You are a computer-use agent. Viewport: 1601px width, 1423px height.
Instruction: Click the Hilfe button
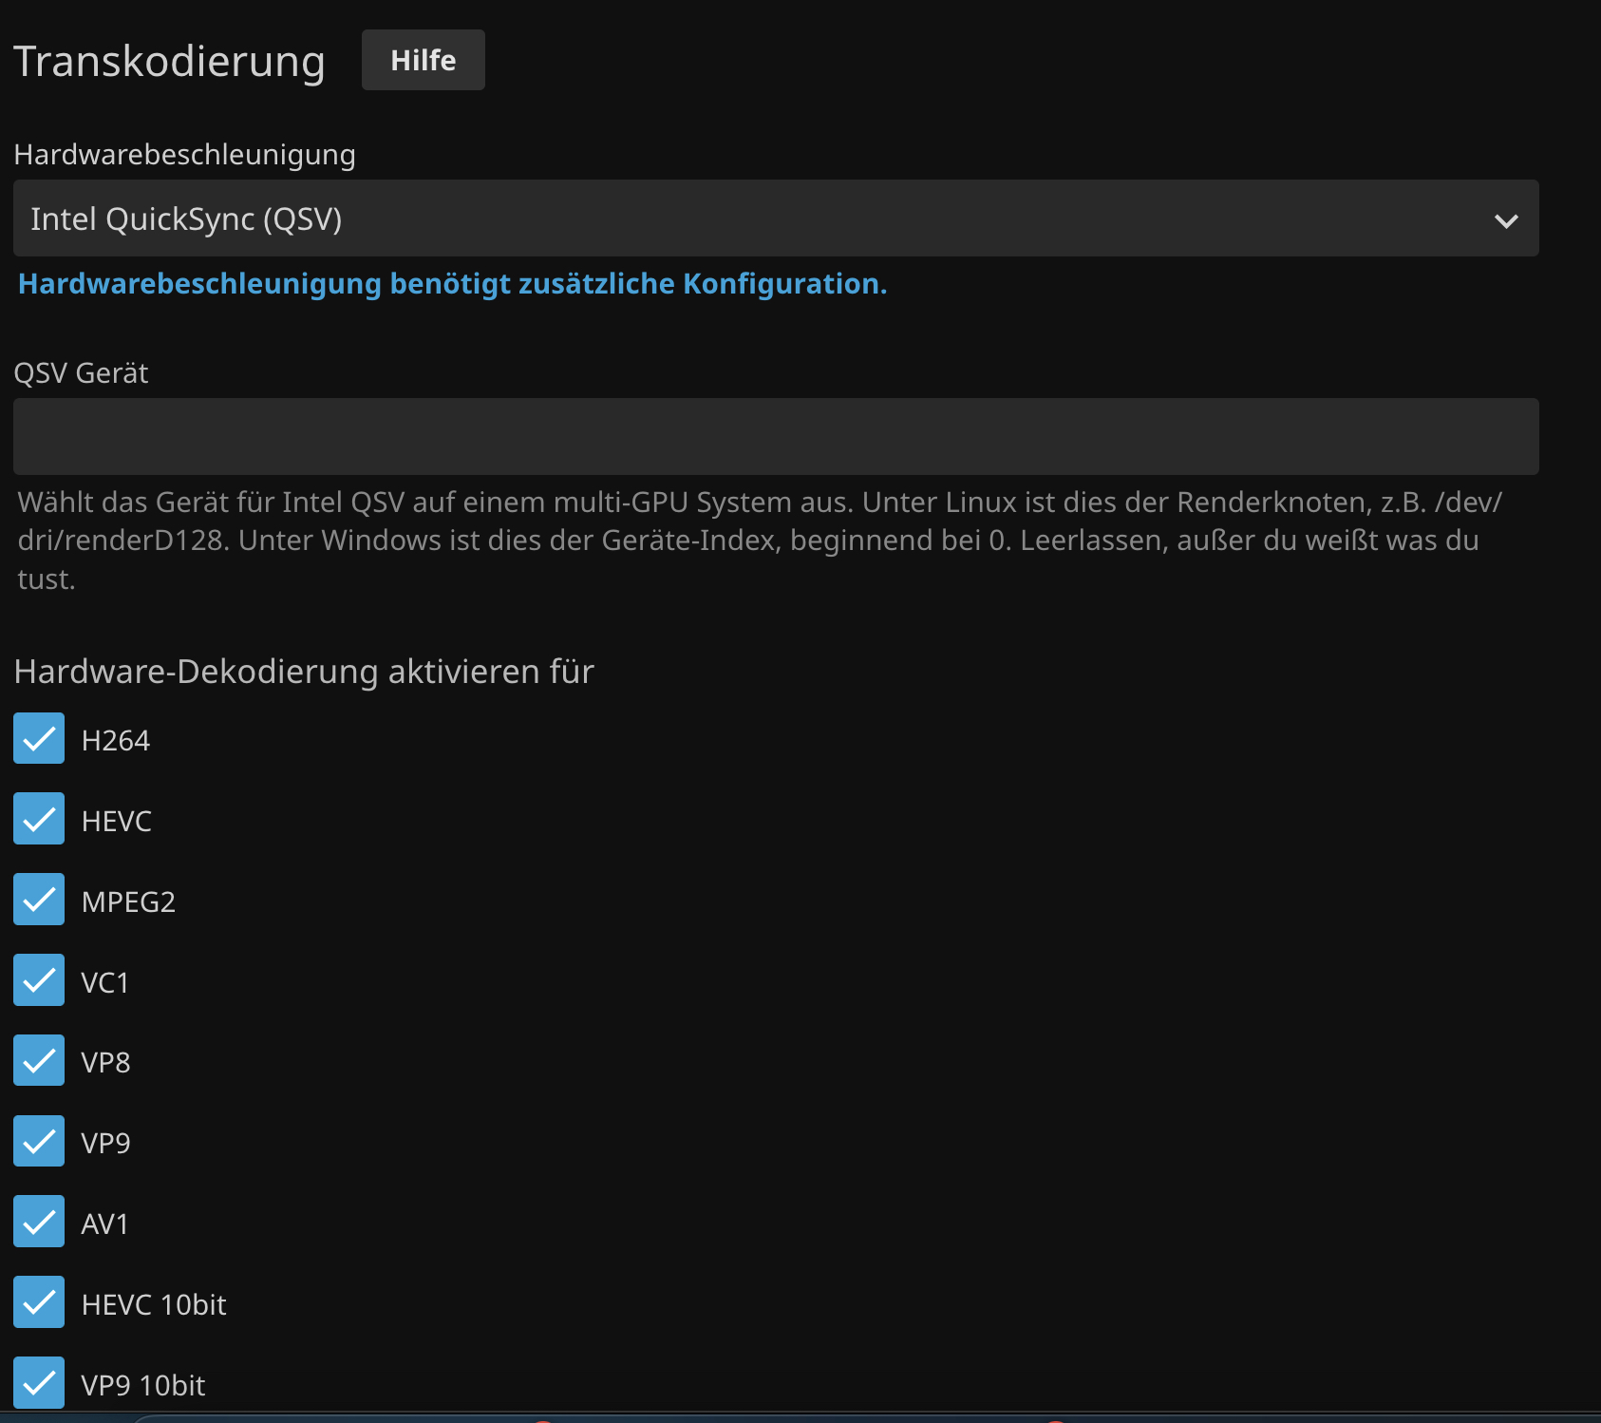[x=423, y=60]
